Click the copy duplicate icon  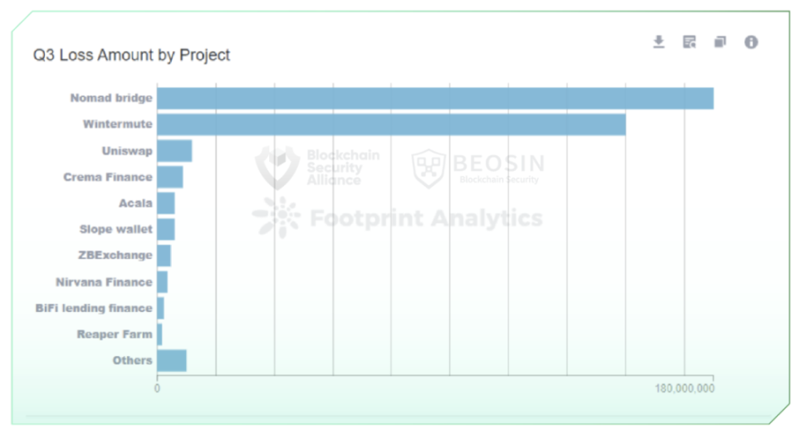point(720,42)
